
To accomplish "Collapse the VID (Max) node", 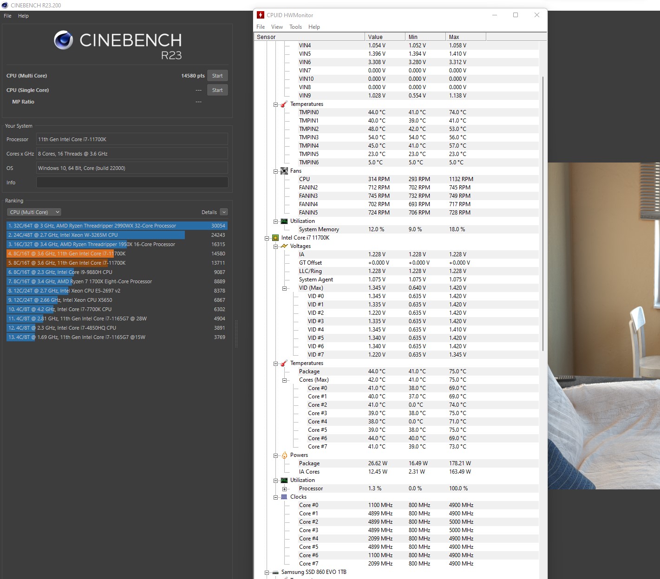I will pyautogui.click(x=284, y=288).
